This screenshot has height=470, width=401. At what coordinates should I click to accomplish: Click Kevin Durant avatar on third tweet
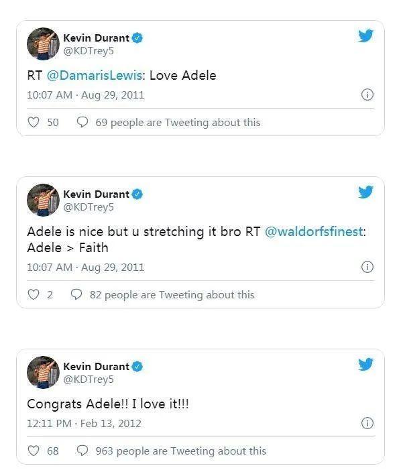(x=43, y=373)
